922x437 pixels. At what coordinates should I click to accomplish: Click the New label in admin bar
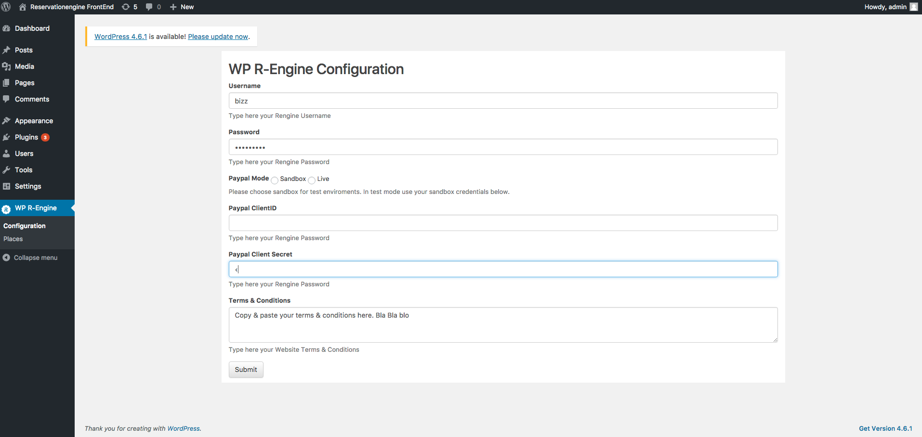click(x=187, y=7)
